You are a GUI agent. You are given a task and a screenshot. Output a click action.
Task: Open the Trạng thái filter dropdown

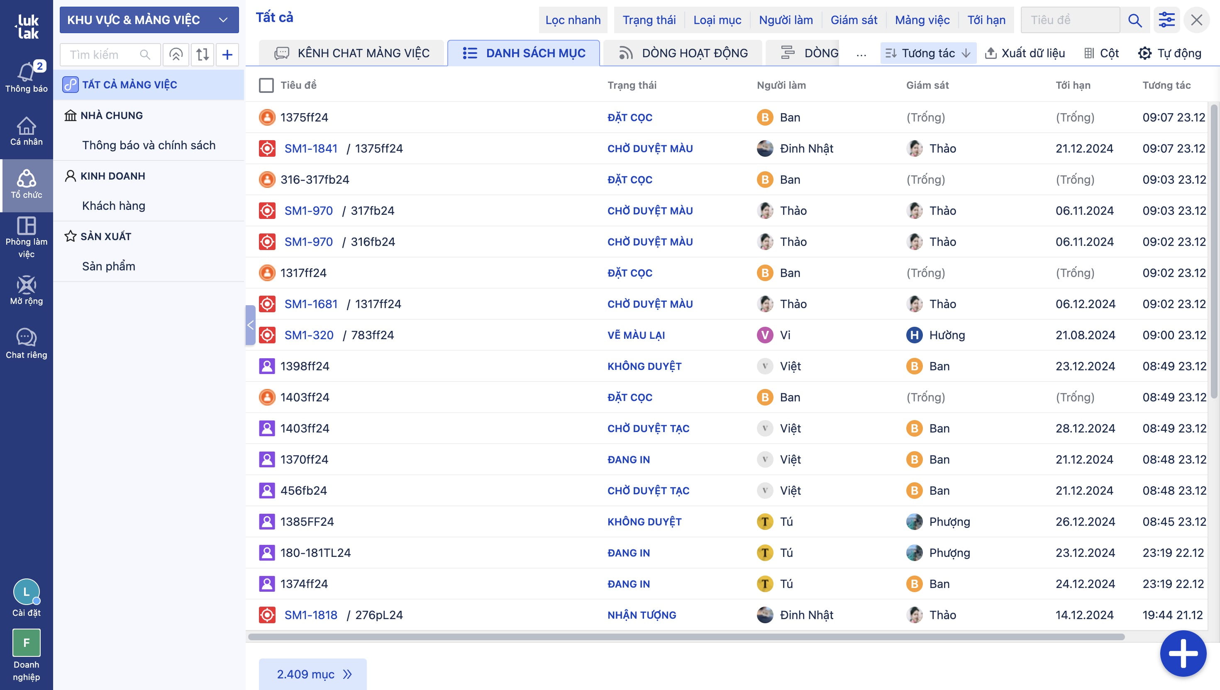649,20
